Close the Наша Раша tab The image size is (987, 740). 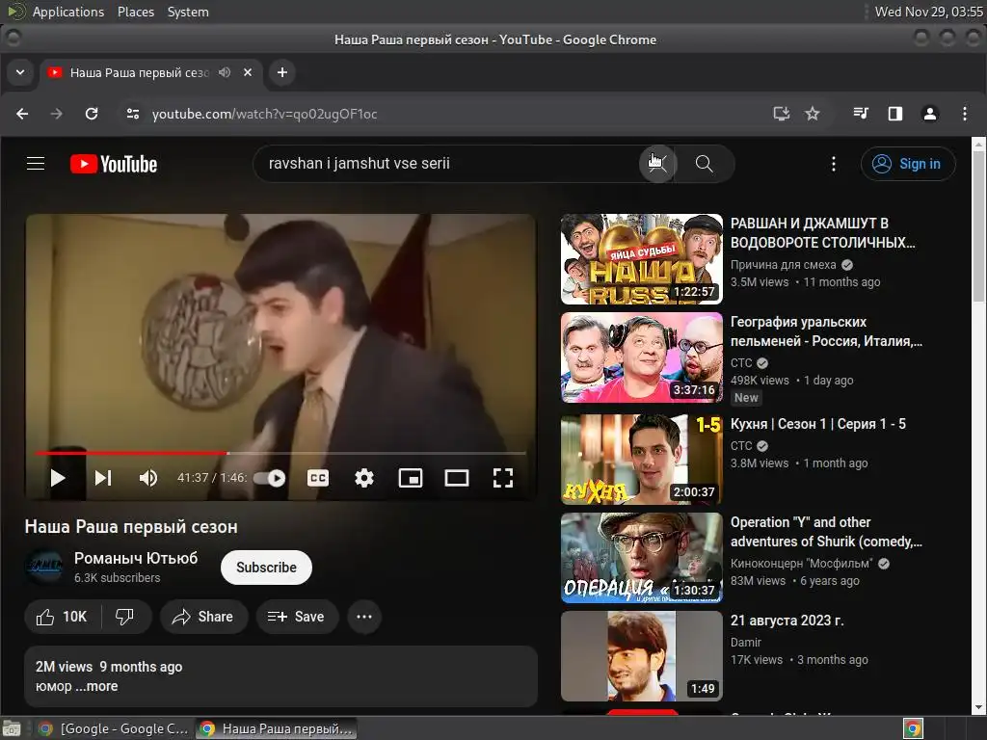click(x=248, y=72)
